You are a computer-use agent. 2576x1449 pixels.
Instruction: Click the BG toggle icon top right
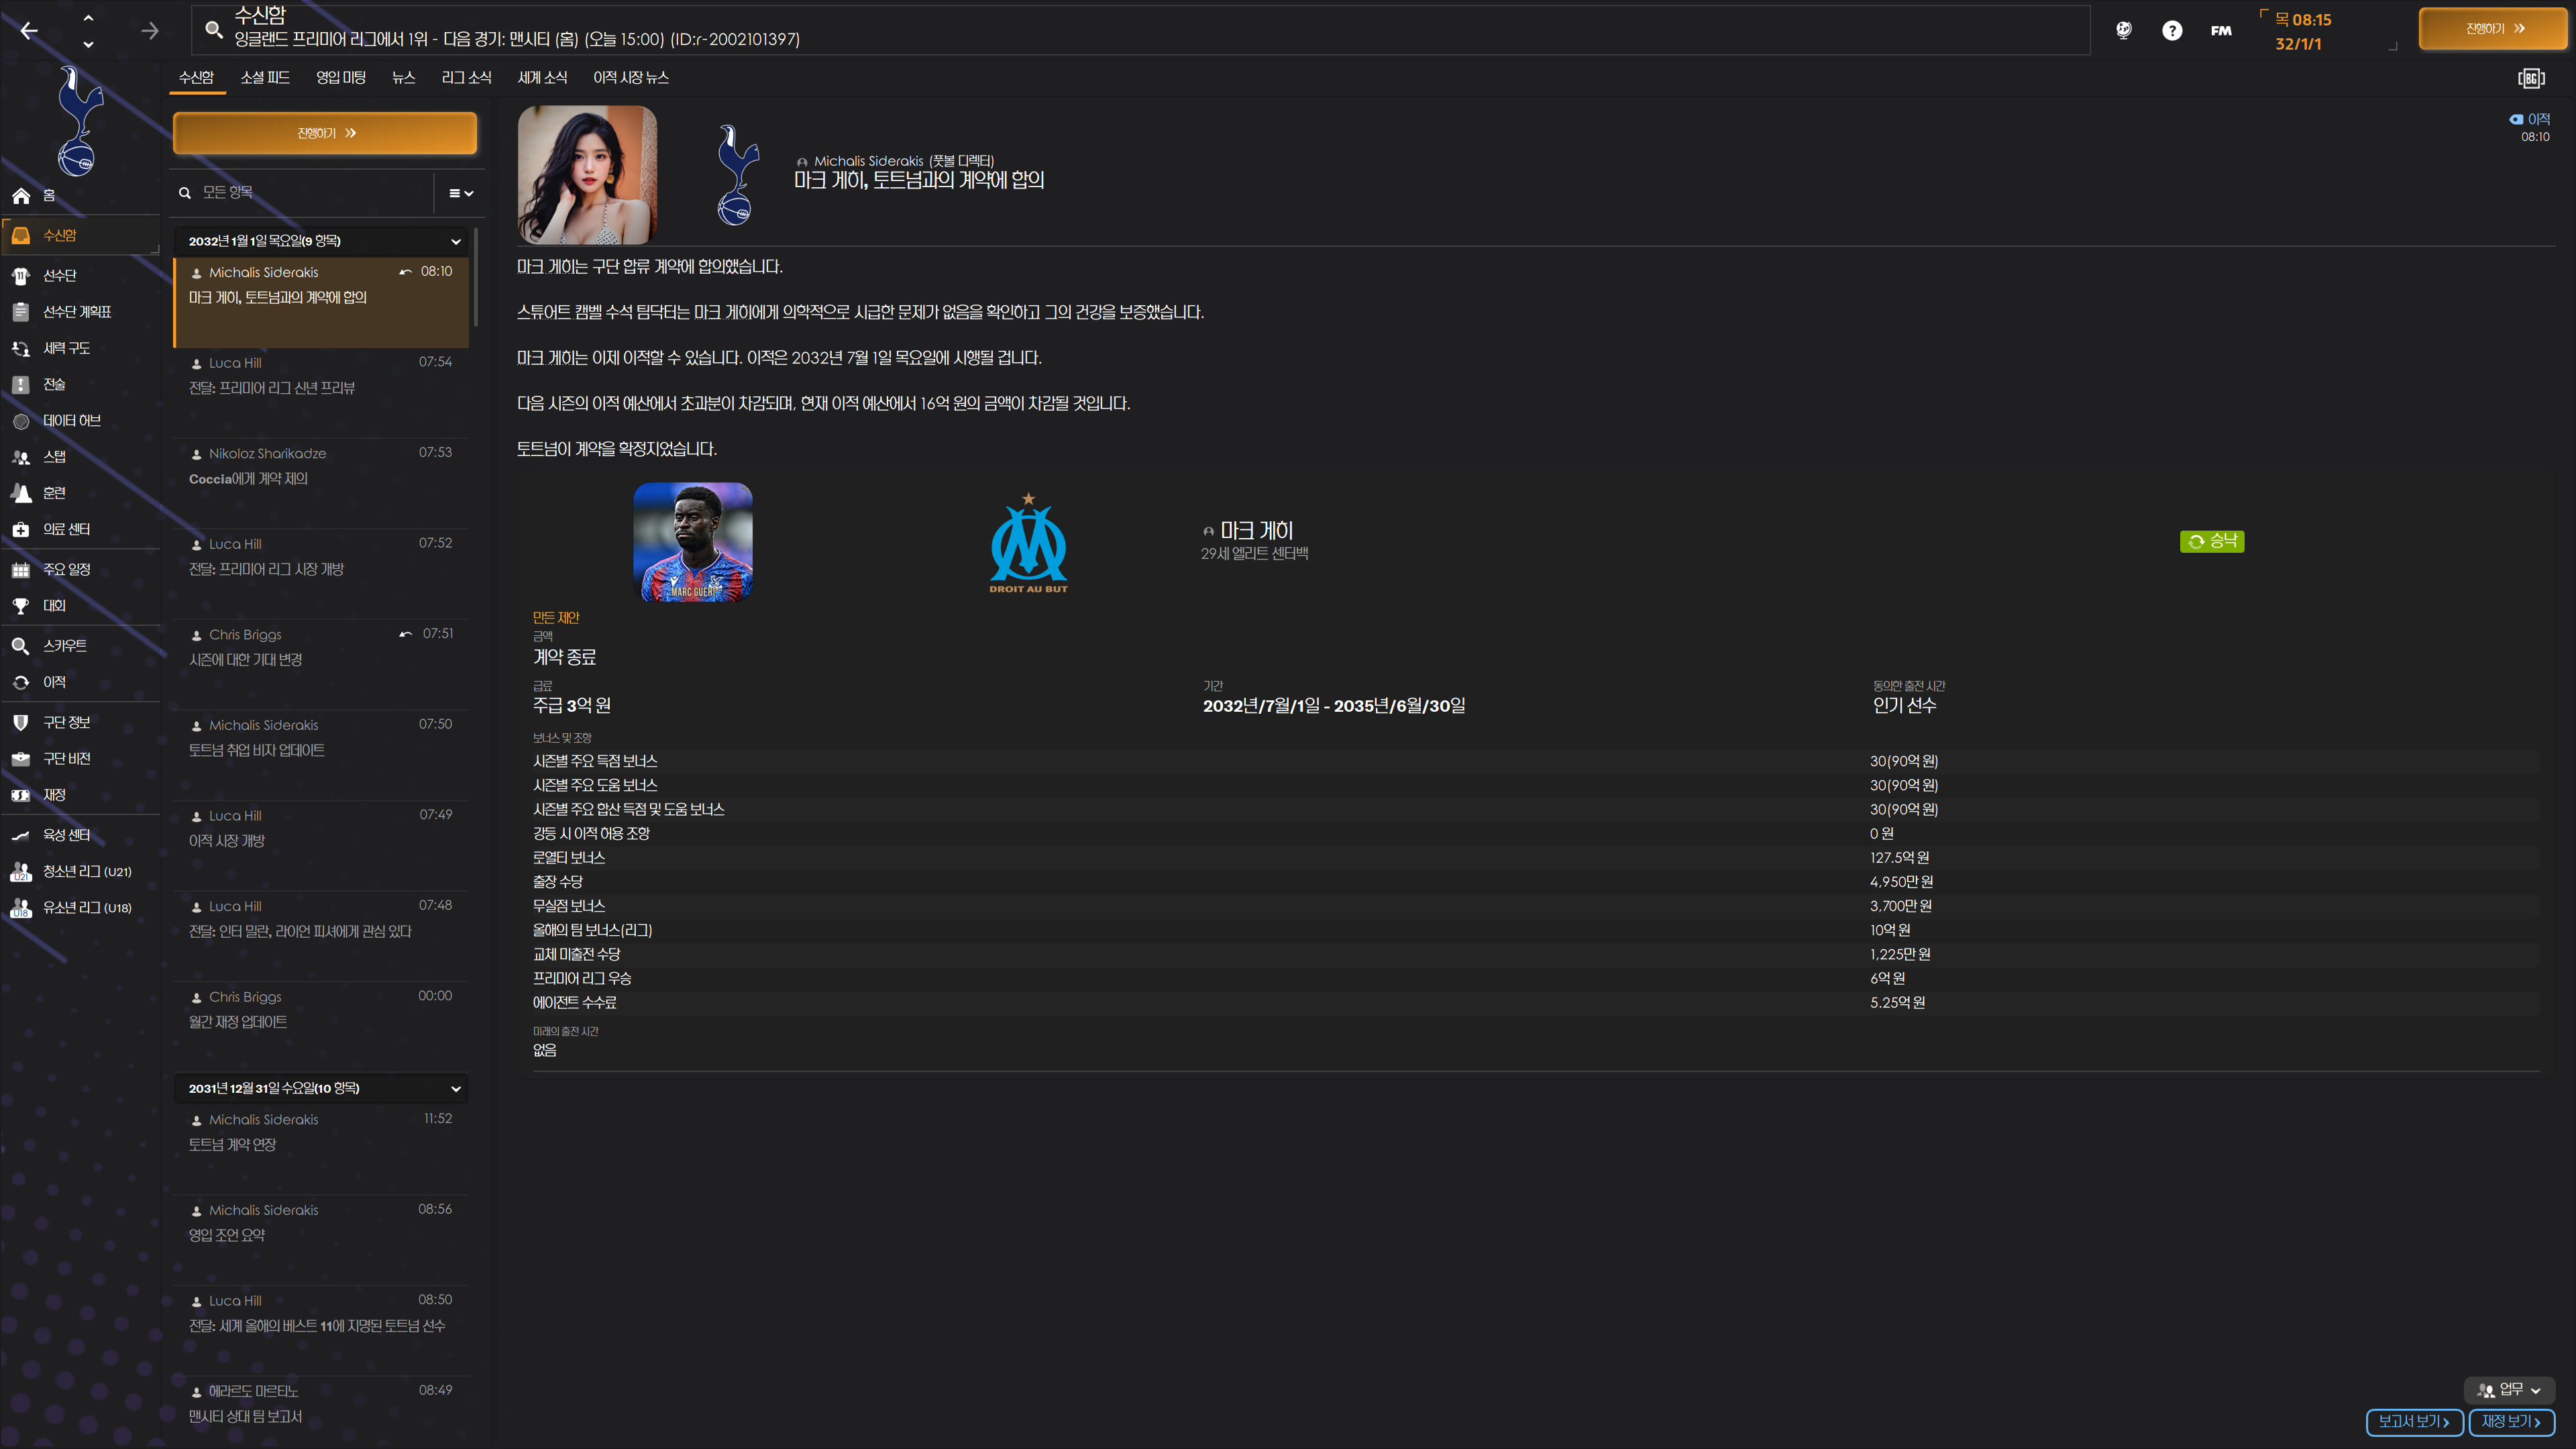click(x=2530, y=78)
